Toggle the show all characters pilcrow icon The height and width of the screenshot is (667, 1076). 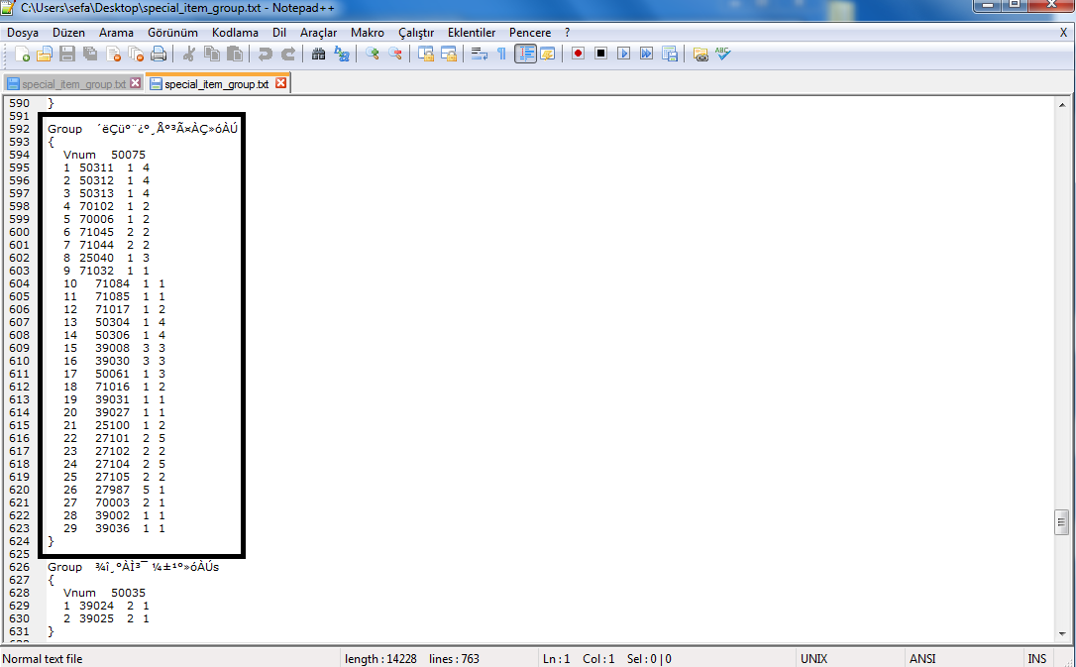pyautogui.click(x=501, y=54)
